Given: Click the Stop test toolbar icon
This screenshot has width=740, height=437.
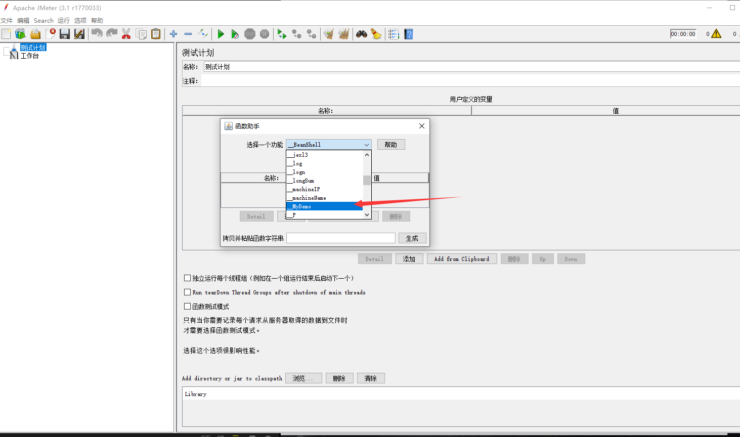Looking at the screenshot, I should [x=250, y=34].
